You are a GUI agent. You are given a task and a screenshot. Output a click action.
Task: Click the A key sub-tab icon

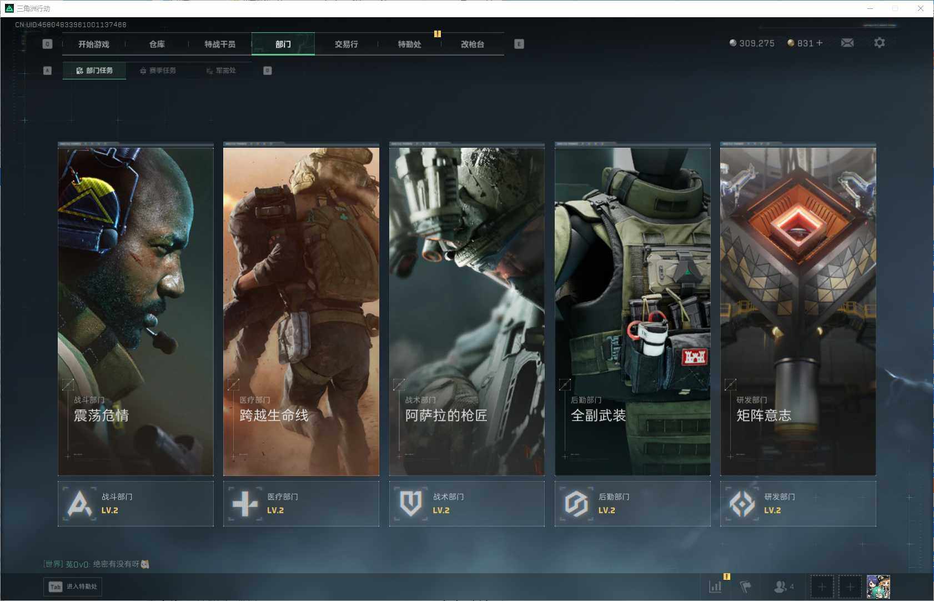[47, 71]
